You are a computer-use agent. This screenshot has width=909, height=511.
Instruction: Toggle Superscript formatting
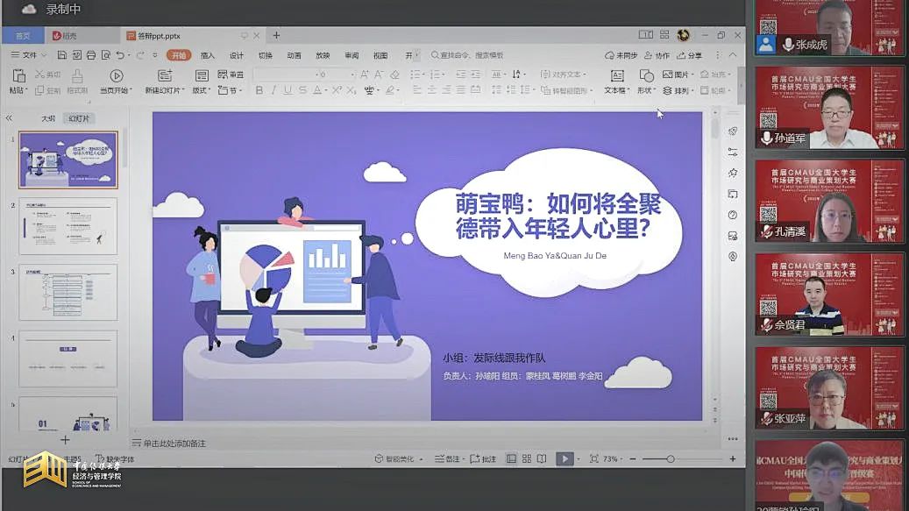pyautogui.click(x=337, y=90)
